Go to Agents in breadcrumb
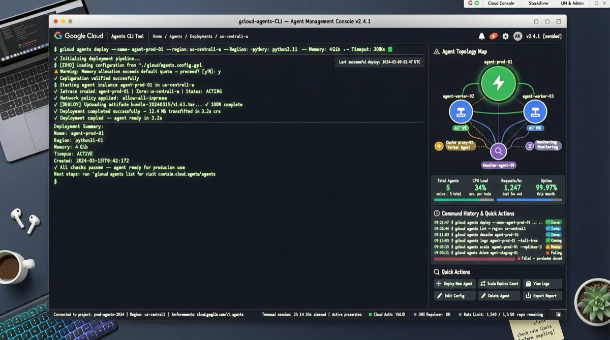610x340 pixels. click(175, 37)
